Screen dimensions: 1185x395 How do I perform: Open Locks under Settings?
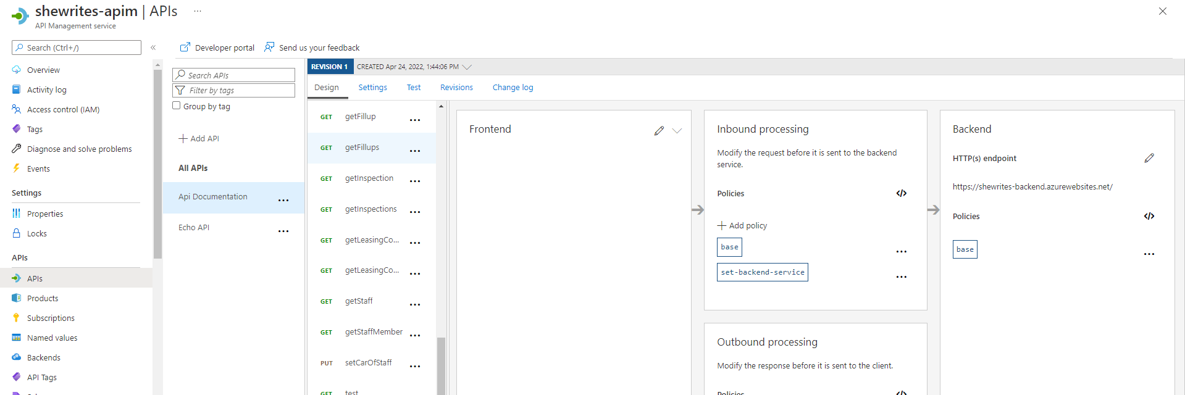pyautogui.click(x=37, y=233)
